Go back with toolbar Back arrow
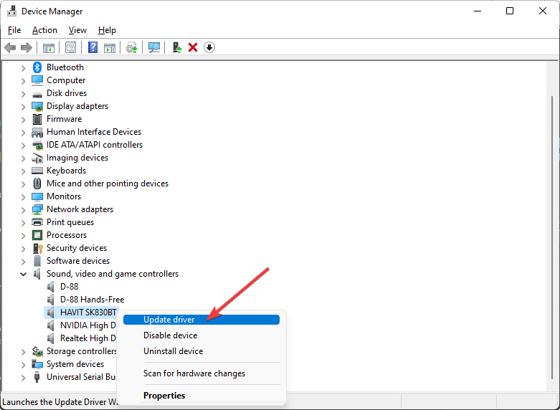 10,47
